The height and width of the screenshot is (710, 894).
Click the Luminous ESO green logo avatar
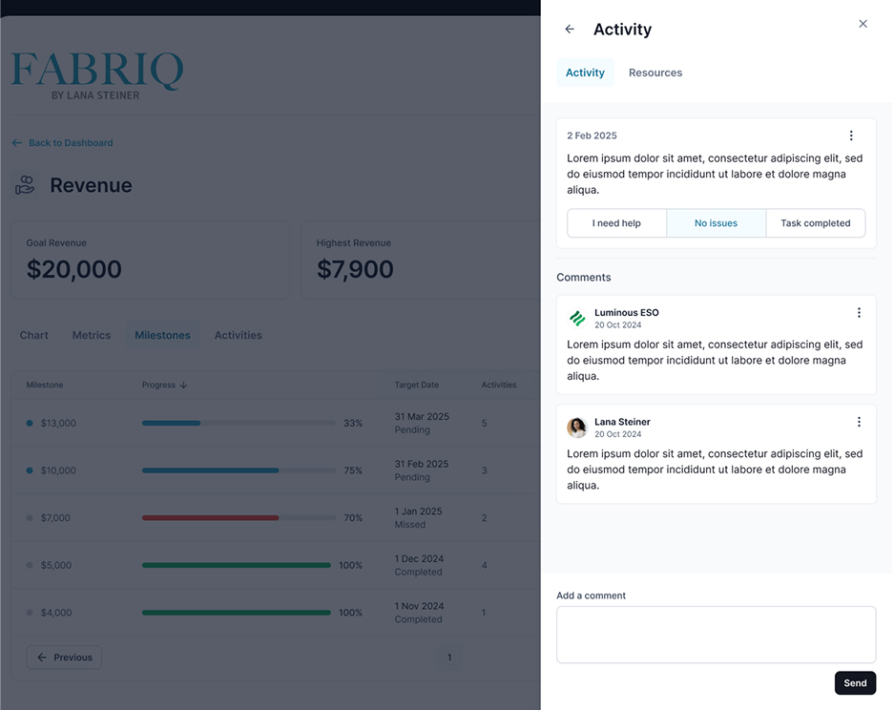[x=577, y=318]
